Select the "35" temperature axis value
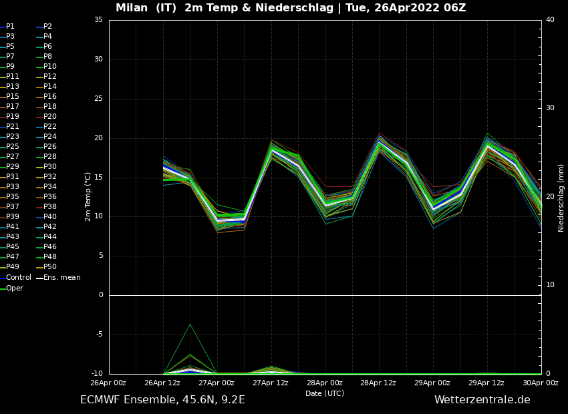568x414 pixels. pos(98,20)
